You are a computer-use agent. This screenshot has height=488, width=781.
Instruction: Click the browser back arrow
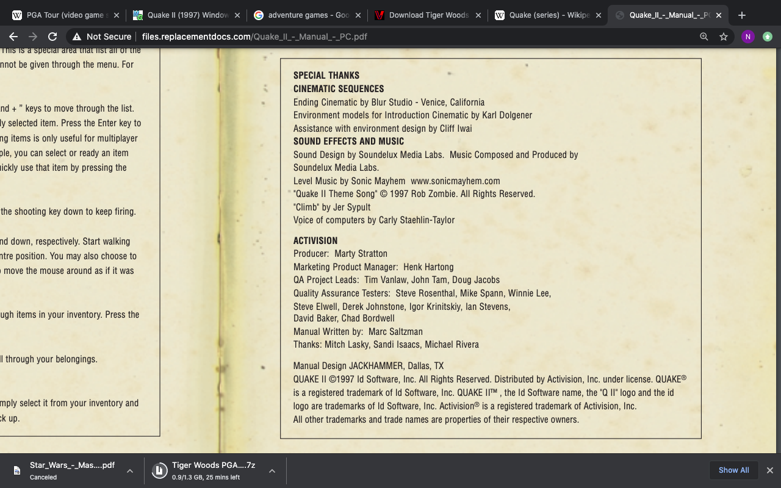pyautogui.click(x=13, y=37)
